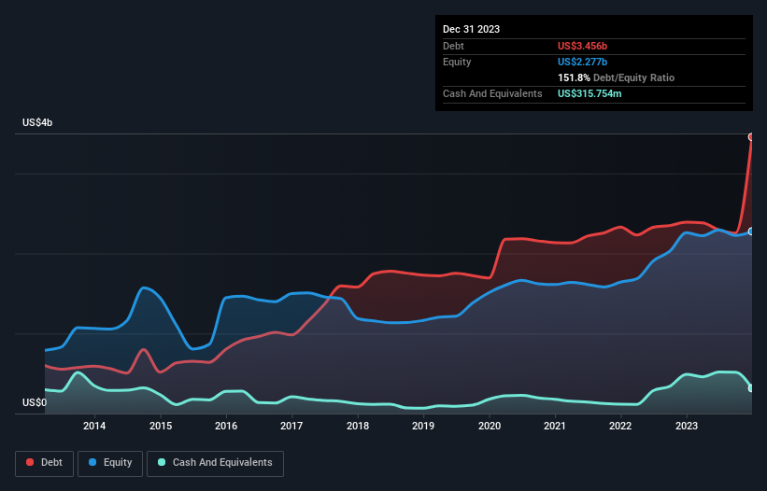Toggle the Debt series legend button
This screenshot has height=491, width=767.
click(44, 463)
